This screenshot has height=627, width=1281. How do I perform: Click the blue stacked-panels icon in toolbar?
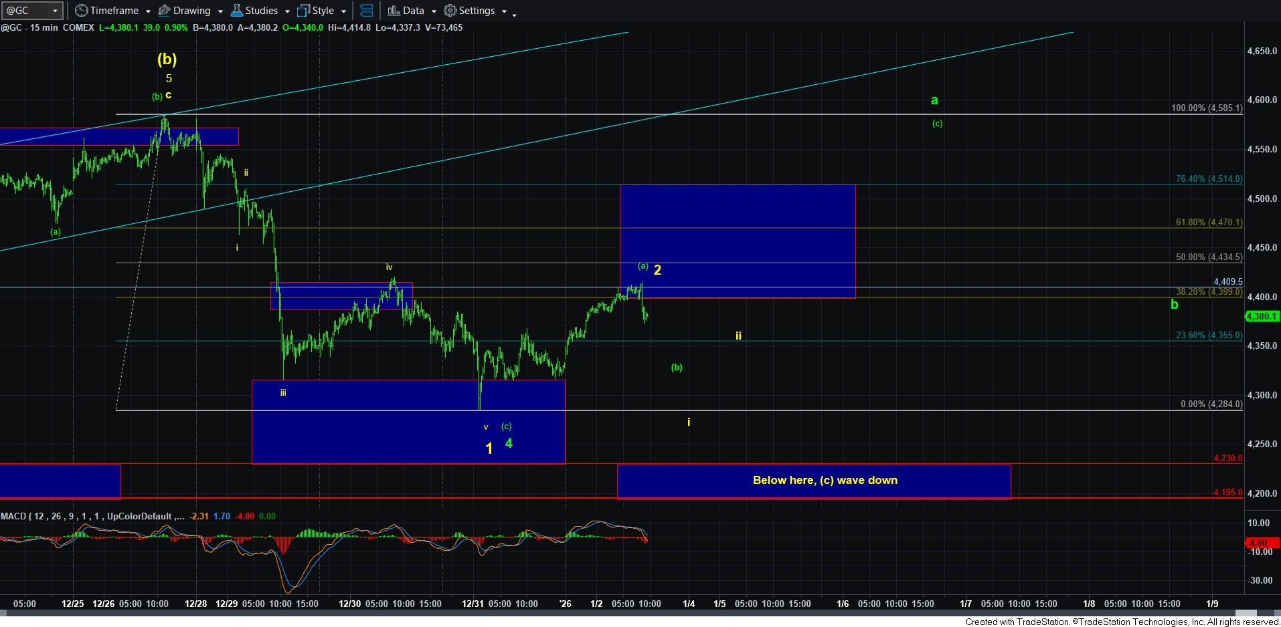[366, 11]
